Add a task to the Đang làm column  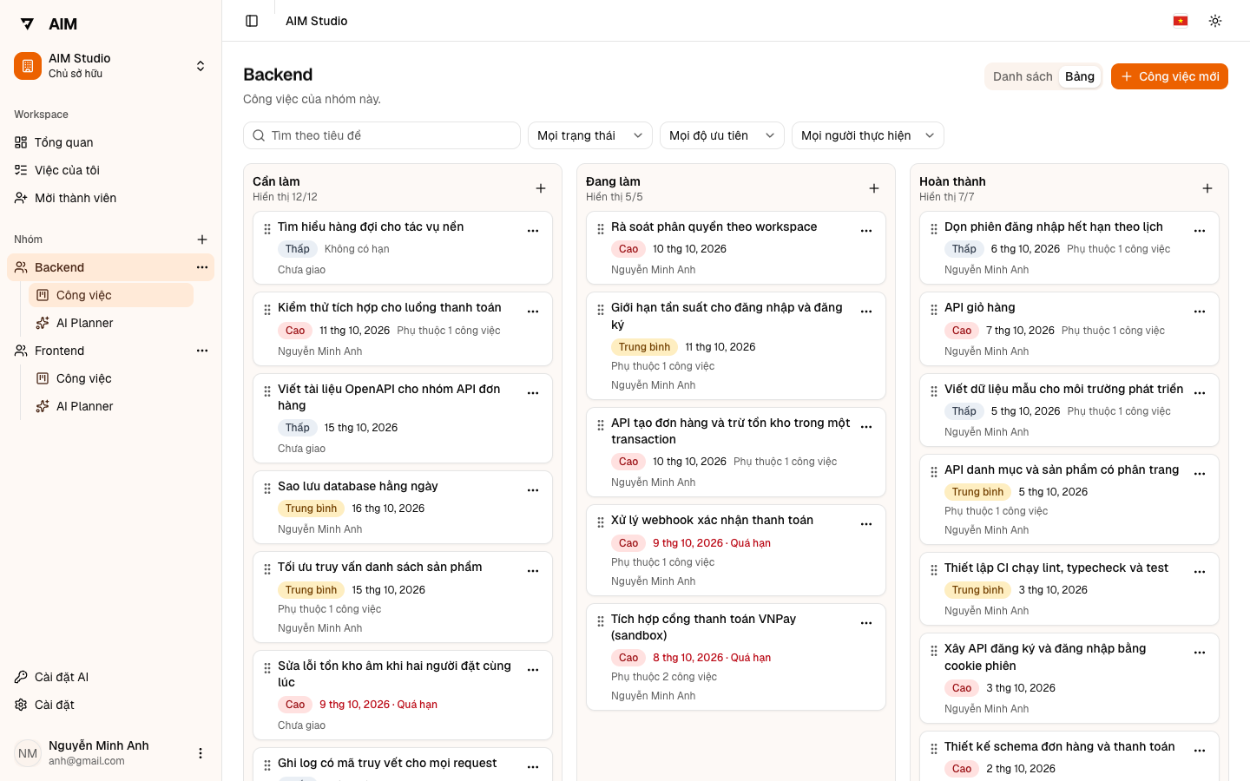(x=874, y=188)
